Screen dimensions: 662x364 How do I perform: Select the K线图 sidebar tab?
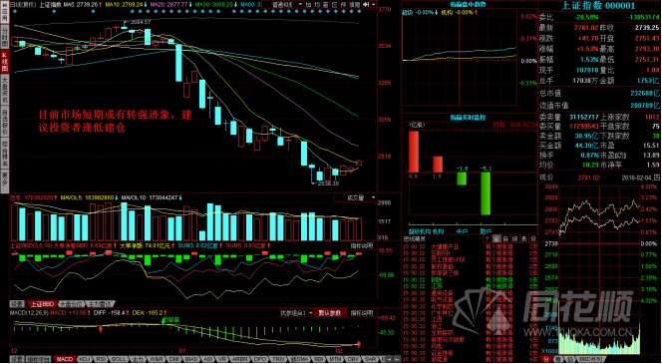[x=5, y=61]
